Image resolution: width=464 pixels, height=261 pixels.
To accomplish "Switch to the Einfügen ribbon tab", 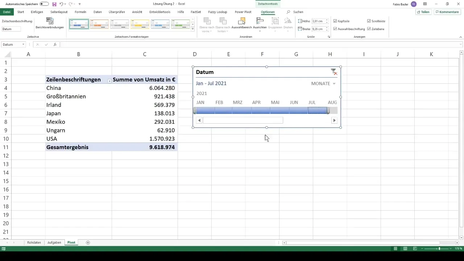I will coord(37,12).
